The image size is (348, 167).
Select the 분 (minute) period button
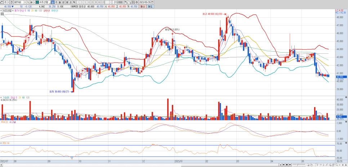click(67, 2)
